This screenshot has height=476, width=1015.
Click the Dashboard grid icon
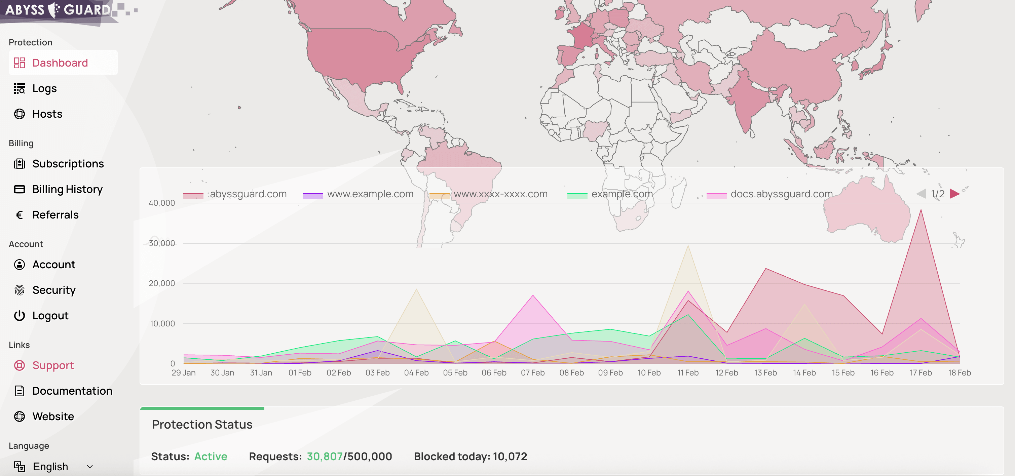pyautogui.click(x=19, y=63)
